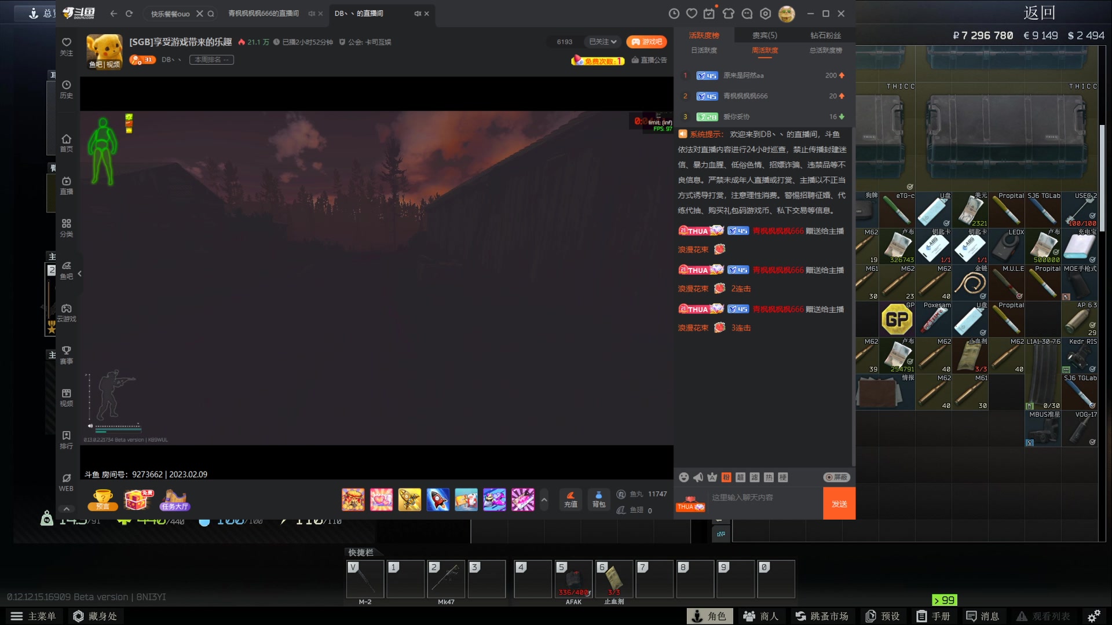Mute the 青枫枫枫枫666的直播间 tab
Image resolution: width=1112 pixels, height=625 pixels.
coord(311,13)
